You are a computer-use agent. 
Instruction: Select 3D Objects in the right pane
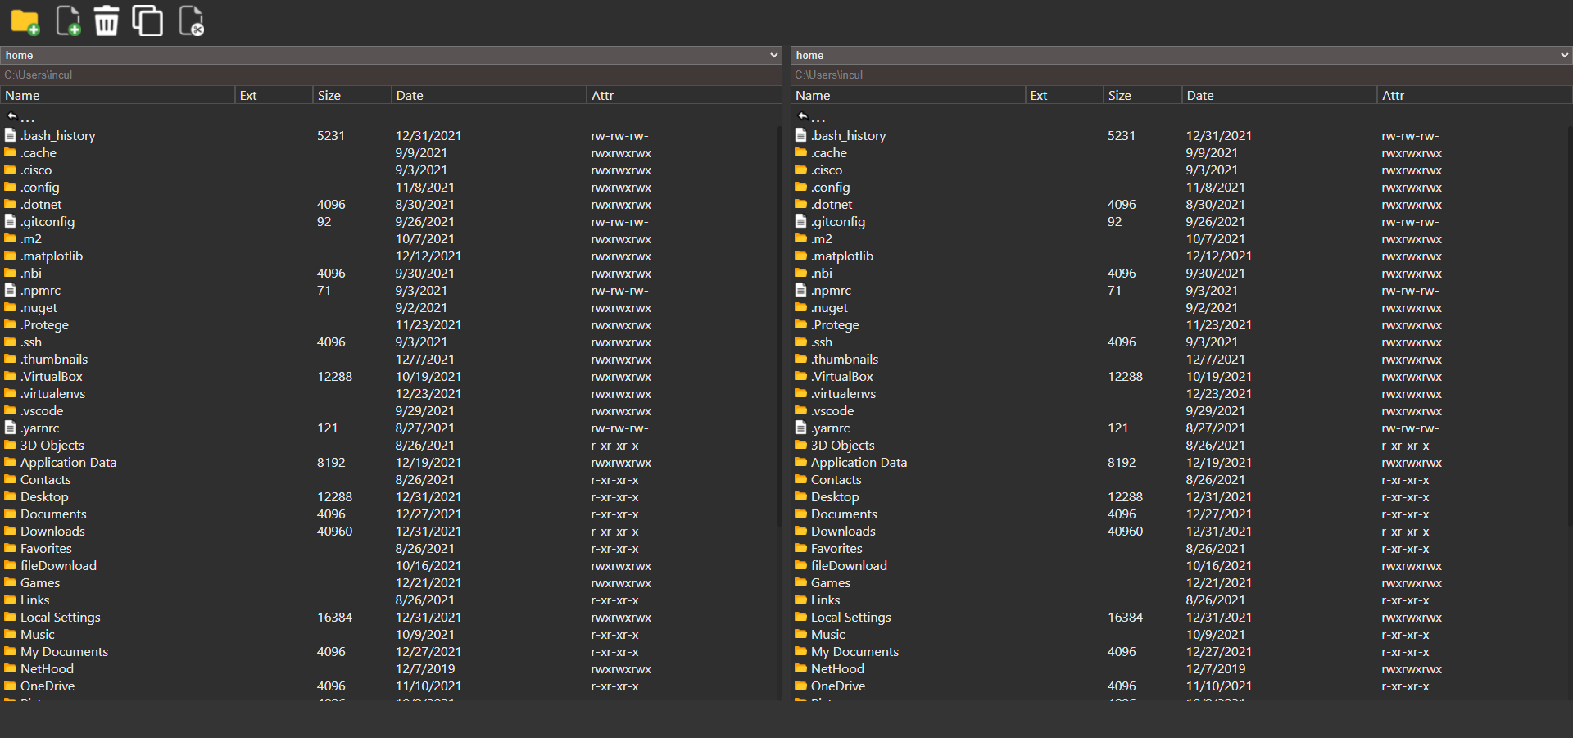[x=842, y=445]
